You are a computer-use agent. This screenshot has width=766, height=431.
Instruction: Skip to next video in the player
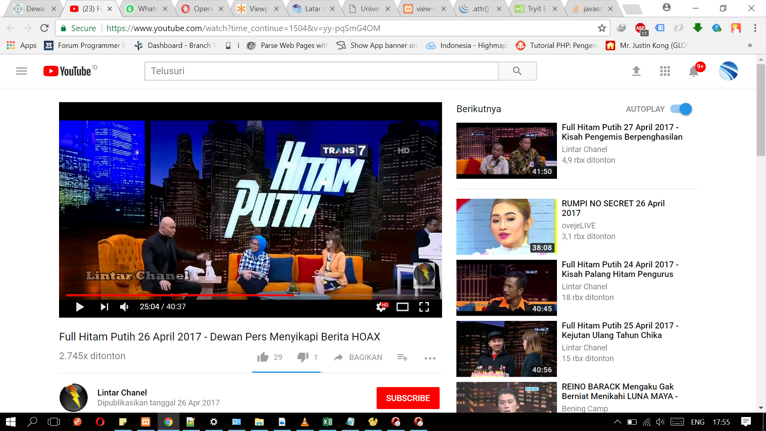104,307
